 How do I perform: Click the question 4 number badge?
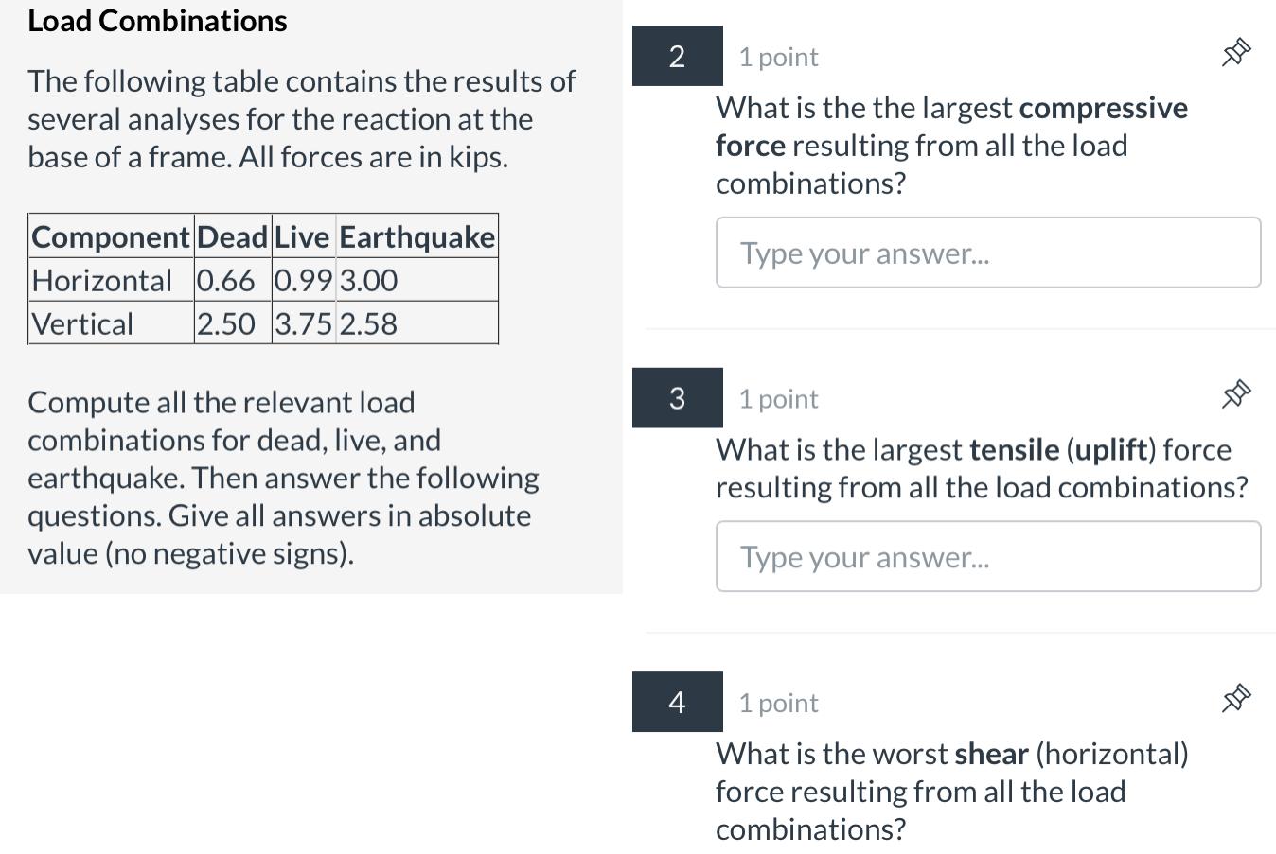tap(677, 702)
